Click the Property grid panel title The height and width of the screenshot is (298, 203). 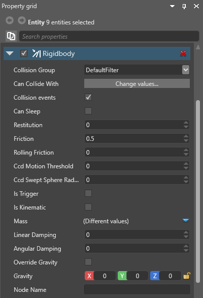click(x=19, y=6)
